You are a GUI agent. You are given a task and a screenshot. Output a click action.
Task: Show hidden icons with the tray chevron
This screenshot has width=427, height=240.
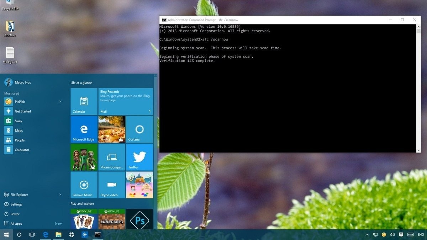pyautogui.click(x=367, y=235)
